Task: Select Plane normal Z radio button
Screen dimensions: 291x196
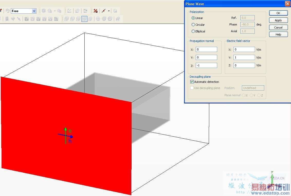Action: click(259, 95)
